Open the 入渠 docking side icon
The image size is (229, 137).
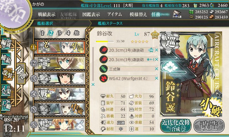6,90
